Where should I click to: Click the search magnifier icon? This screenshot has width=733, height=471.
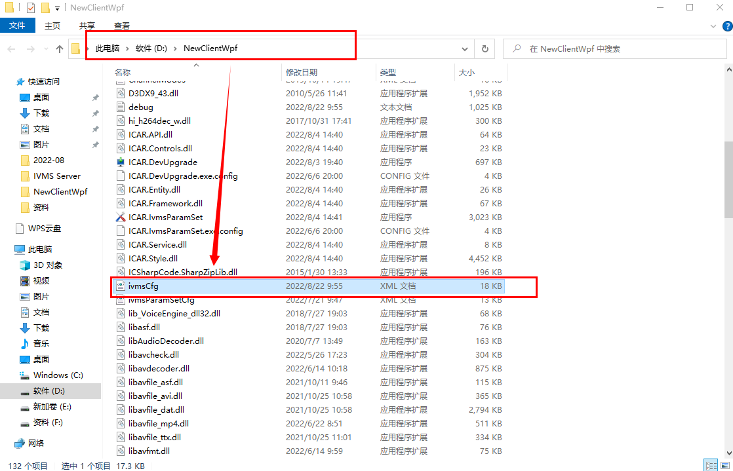click(x=517, y=48)
